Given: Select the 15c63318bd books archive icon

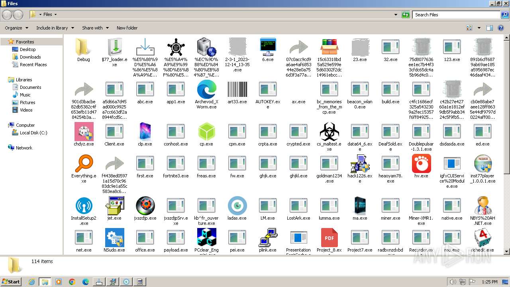Looking at the screenshot, I should tap(329, 47).
